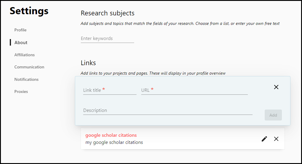Click into the URL input field
302x164 pixels.
pyautogui.click(x=194, y=90)
